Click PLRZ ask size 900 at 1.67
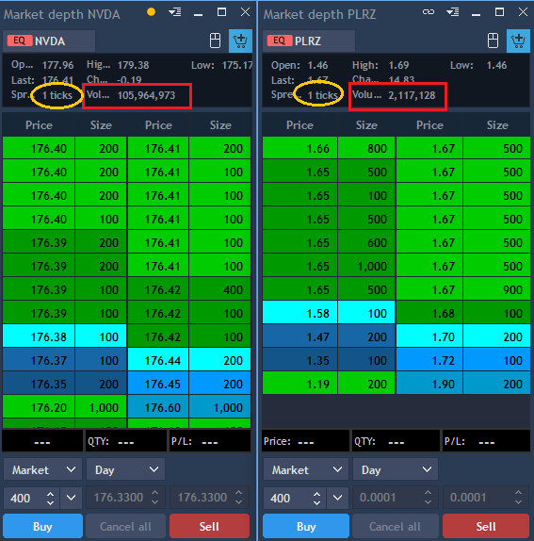The height and width of the screenshot is (541, 534). point(496,289)
